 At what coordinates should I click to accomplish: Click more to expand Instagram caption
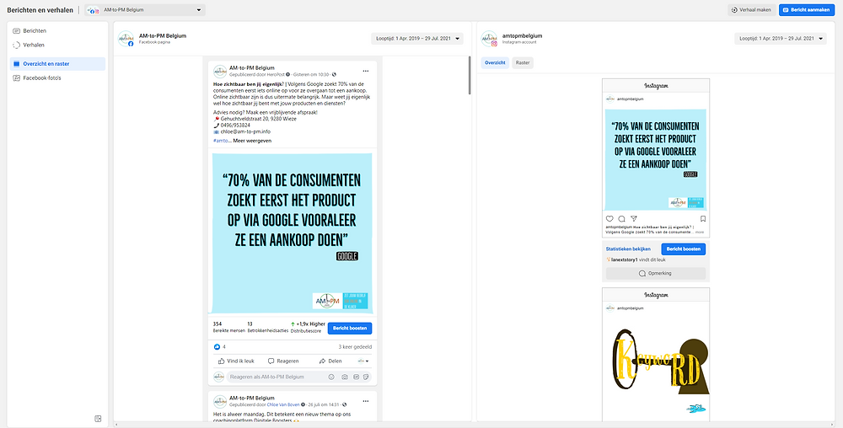(x=700, y=233)
